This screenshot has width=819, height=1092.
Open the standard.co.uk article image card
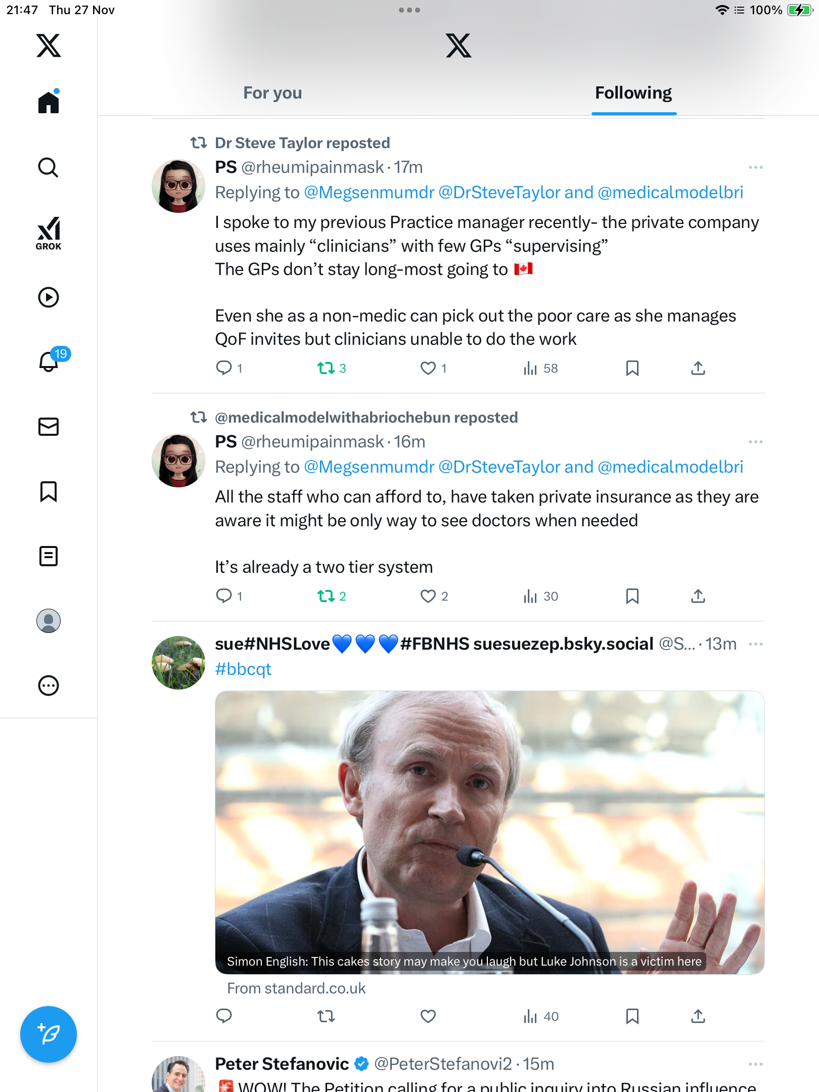[489, 832]
